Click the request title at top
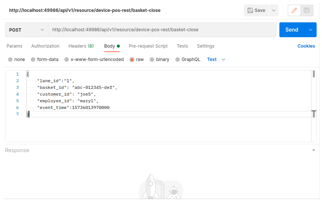 85,10
